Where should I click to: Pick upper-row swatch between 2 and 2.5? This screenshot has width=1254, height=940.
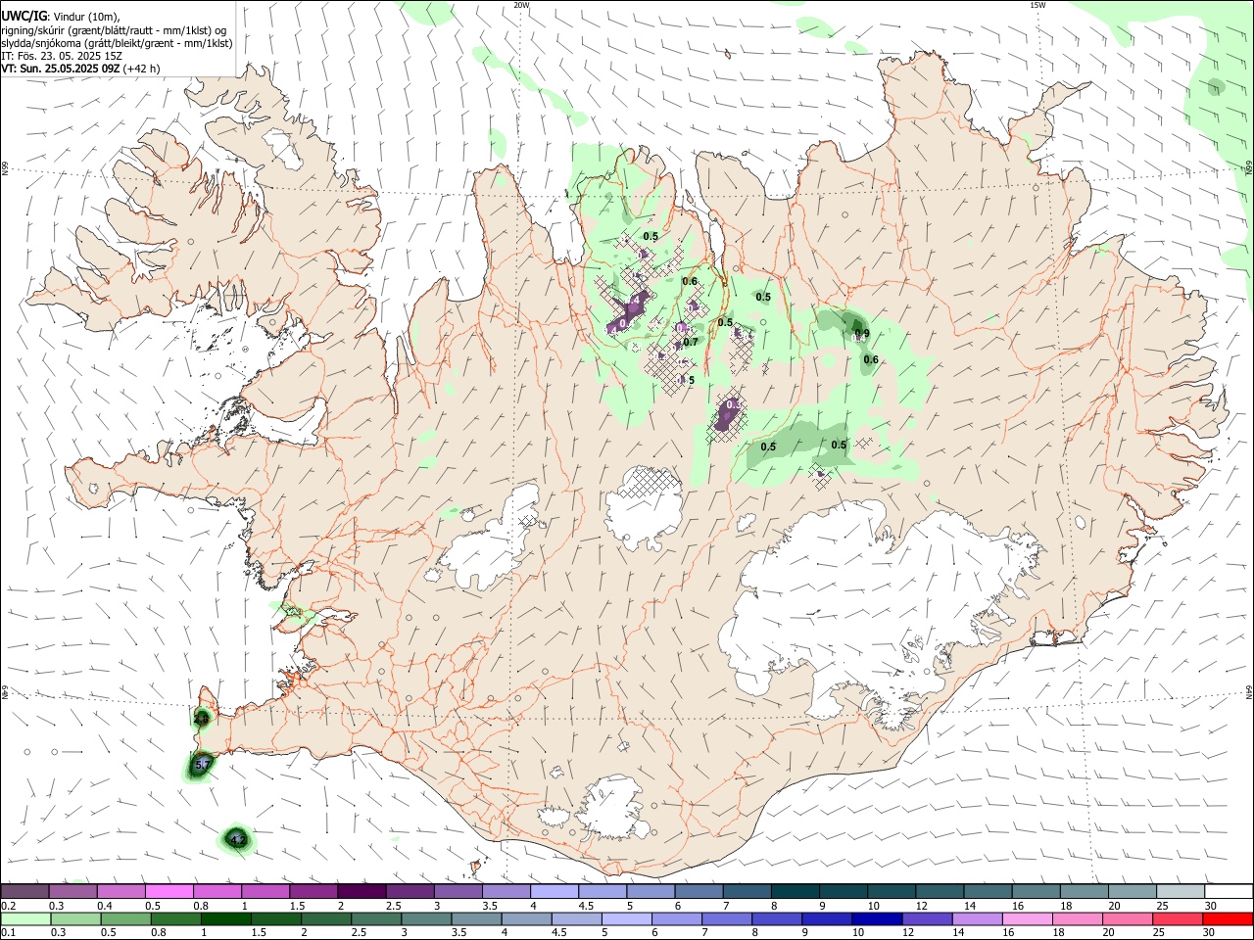tap(362, 892)
